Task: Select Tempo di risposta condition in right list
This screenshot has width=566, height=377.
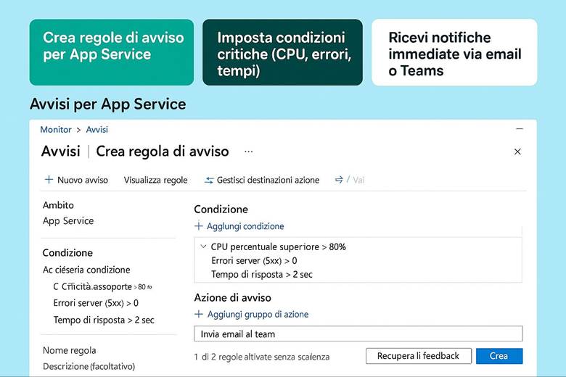Action: (x=261, y=274)
